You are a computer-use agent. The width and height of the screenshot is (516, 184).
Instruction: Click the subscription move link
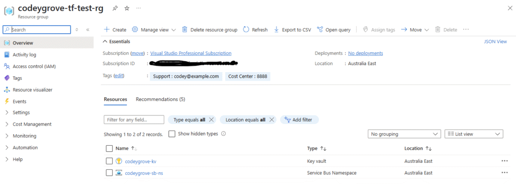click(138, 53)
